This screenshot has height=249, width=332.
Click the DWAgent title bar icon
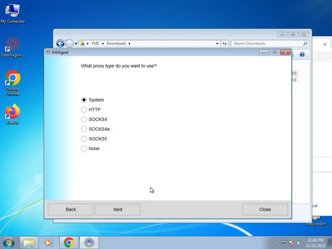coord(48,53)
